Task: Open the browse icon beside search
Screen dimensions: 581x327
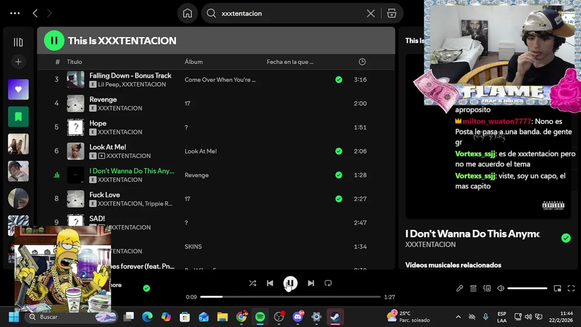Action: point(392,14)
